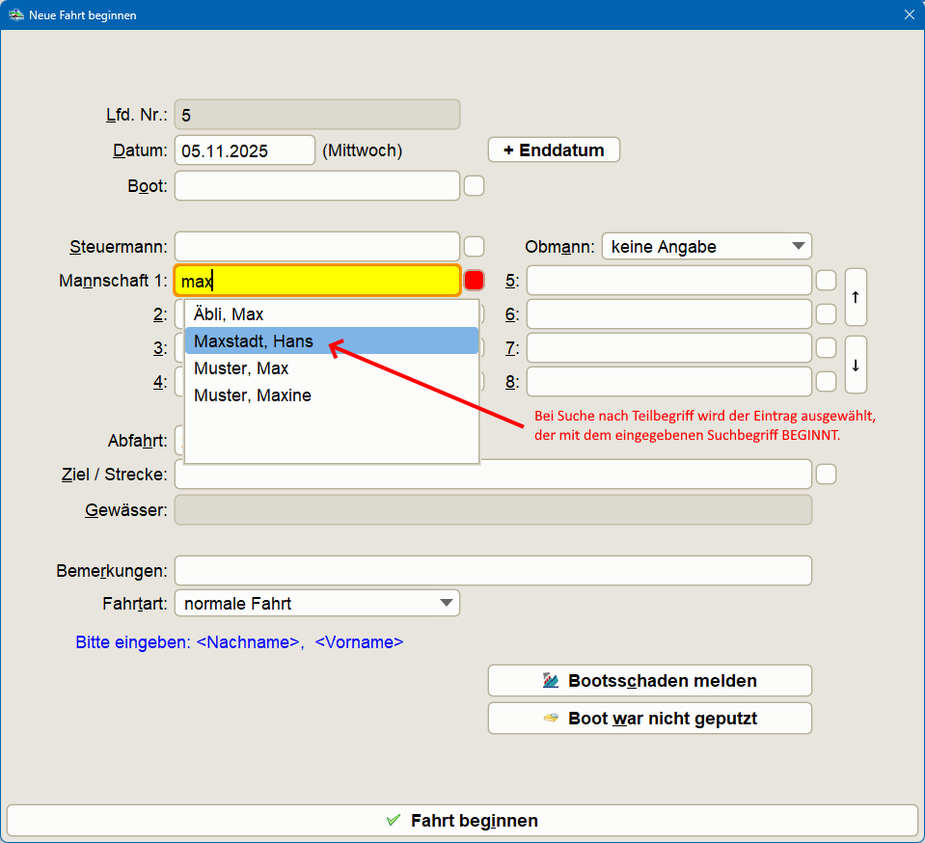Toggle the checkbox next to Boot field
The height and width of the screenshot is (843, 925).
tap(474, 186)
